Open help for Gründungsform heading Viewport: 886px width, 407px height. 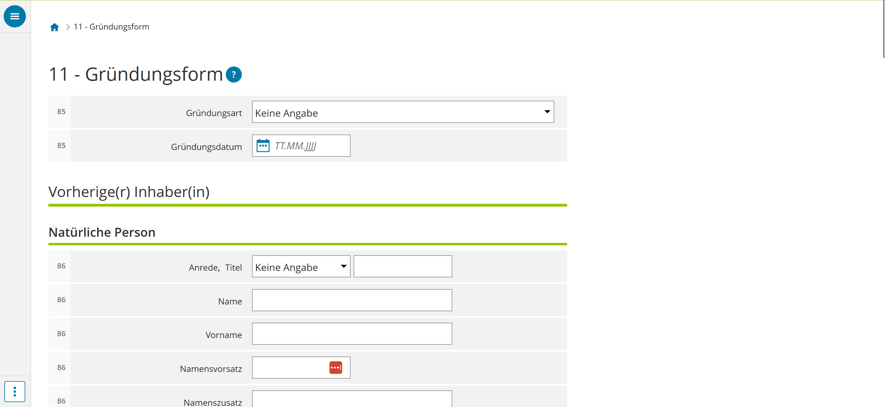tap(234, 75)
